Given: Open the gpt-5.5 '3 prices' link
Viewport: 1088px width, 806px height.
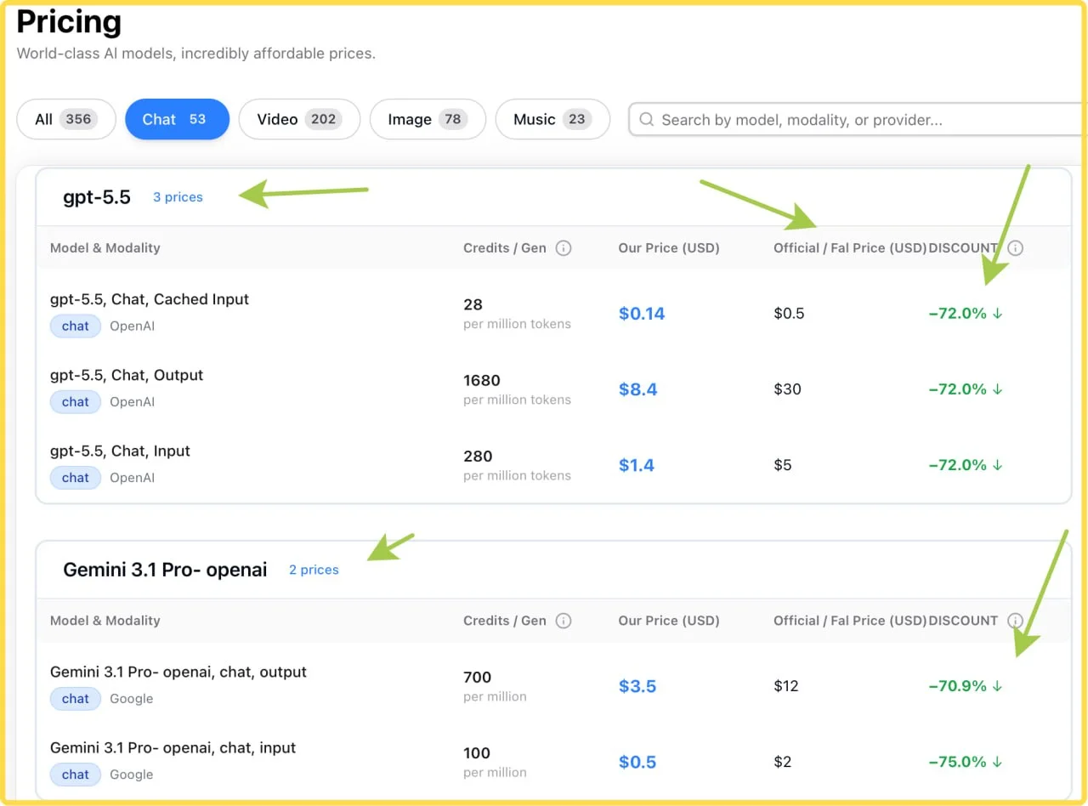Looking at the screenshot, I should click(178, 197).
